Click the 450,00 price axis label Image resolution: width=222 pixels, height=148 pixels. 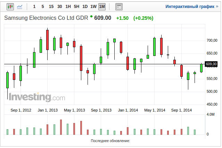[212, 104]
